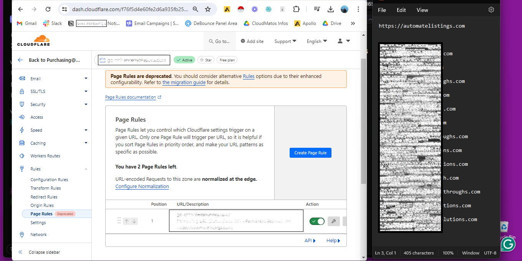Click the Go to search box

[x=219, y=41]
